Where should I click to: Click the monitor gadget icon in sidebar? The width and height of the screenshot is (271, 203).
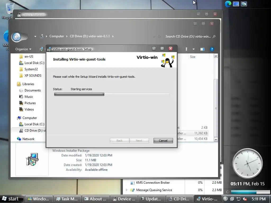point(236,4)
